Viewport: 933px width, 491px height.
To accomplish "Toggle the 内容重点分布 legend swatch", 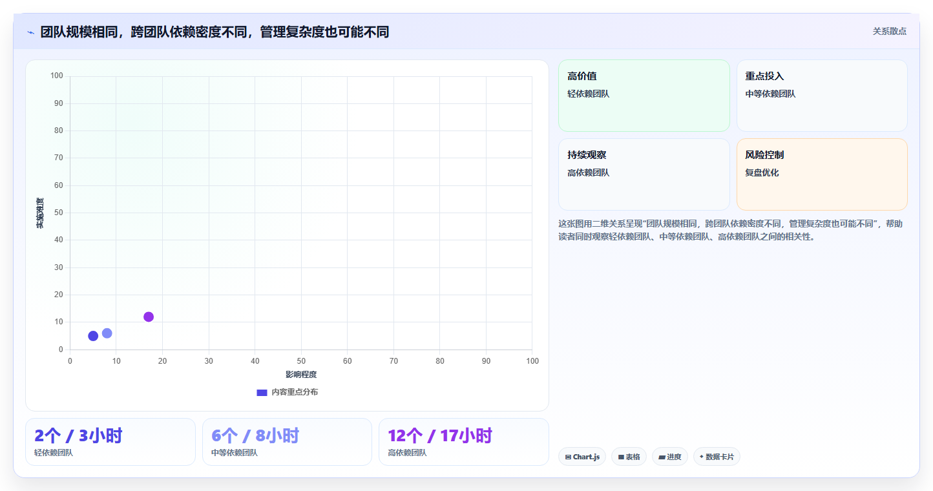I will point(262,392).
